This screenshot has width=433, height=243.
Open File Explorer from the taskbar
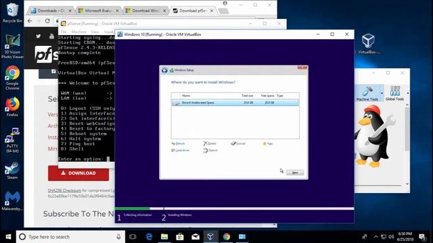(x=164, y=237)
